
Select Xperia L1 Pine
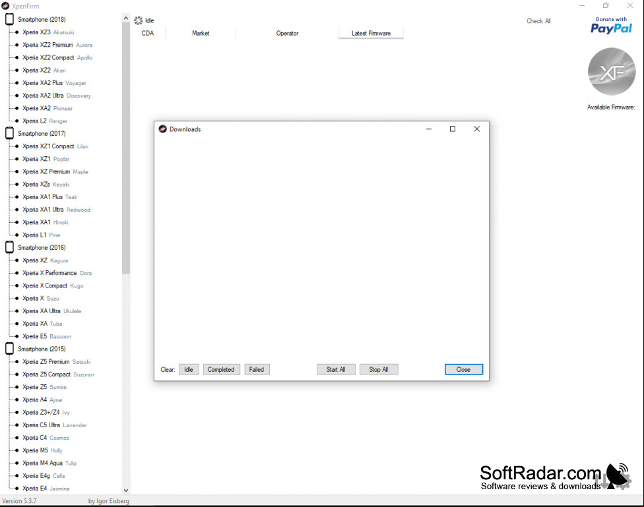41,235
